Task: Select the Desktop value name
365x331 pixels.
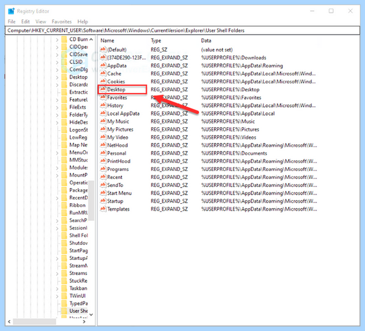Action: 116,89
